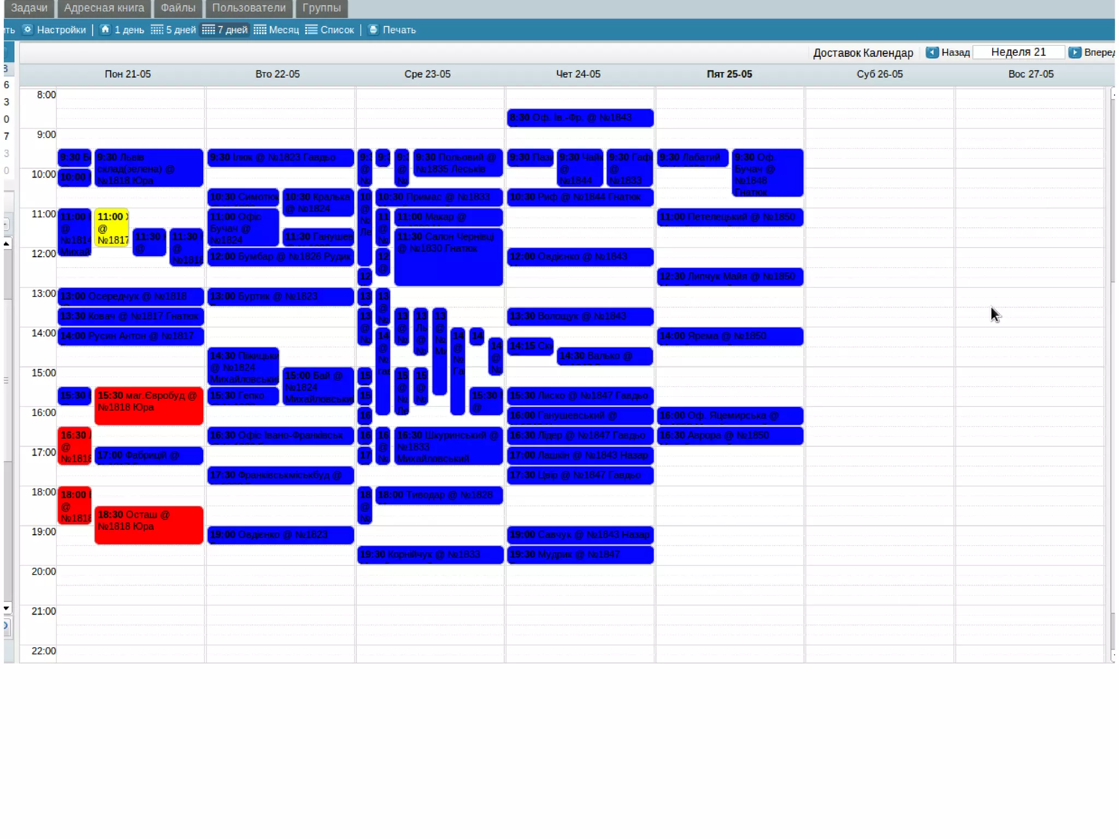Click the Пят 25-05 day header

pyautogui.click(x=729, y=74)
